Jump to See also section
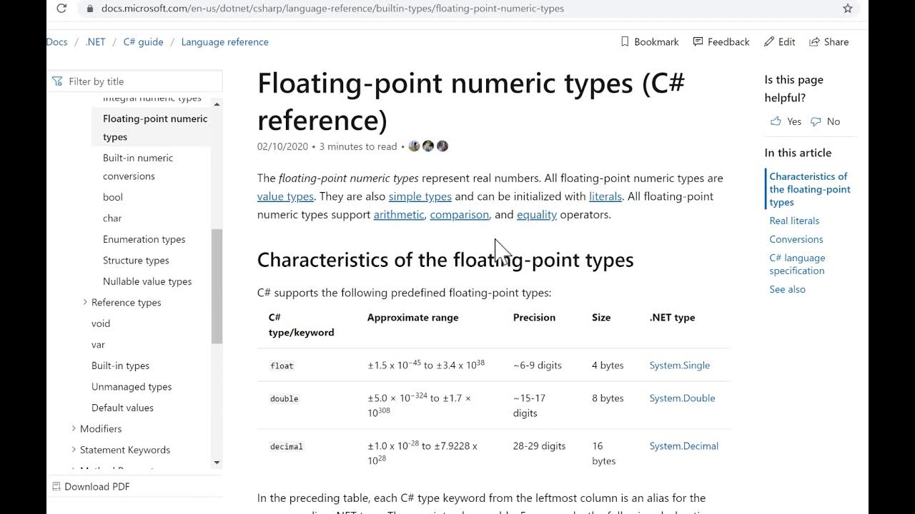 [787, 289]
